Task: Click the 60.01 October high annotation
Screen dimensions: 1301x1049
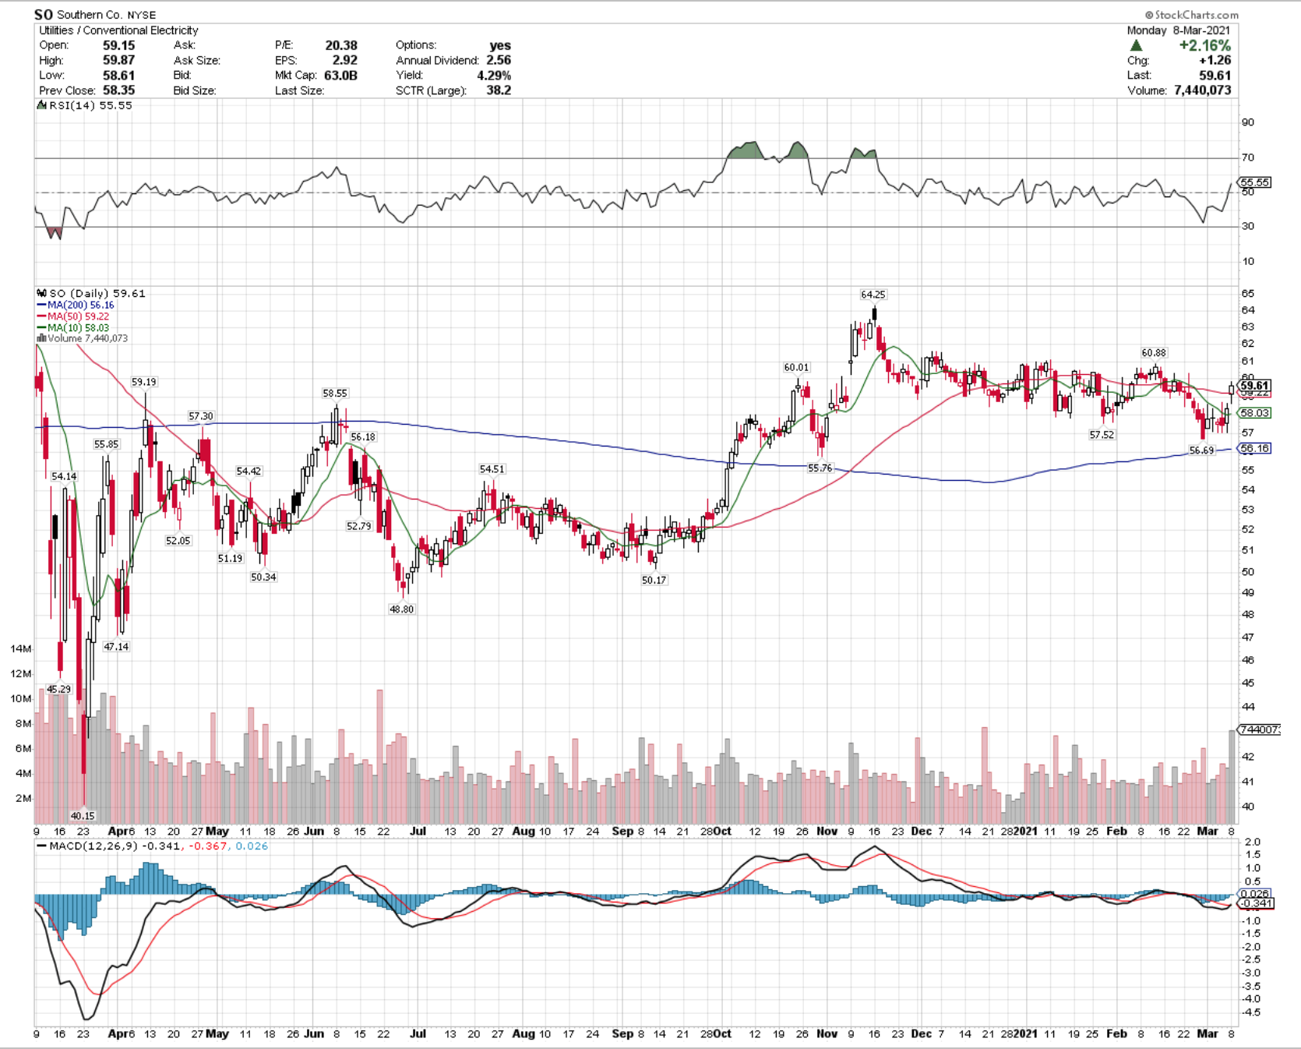Action: tap(796, 367)
